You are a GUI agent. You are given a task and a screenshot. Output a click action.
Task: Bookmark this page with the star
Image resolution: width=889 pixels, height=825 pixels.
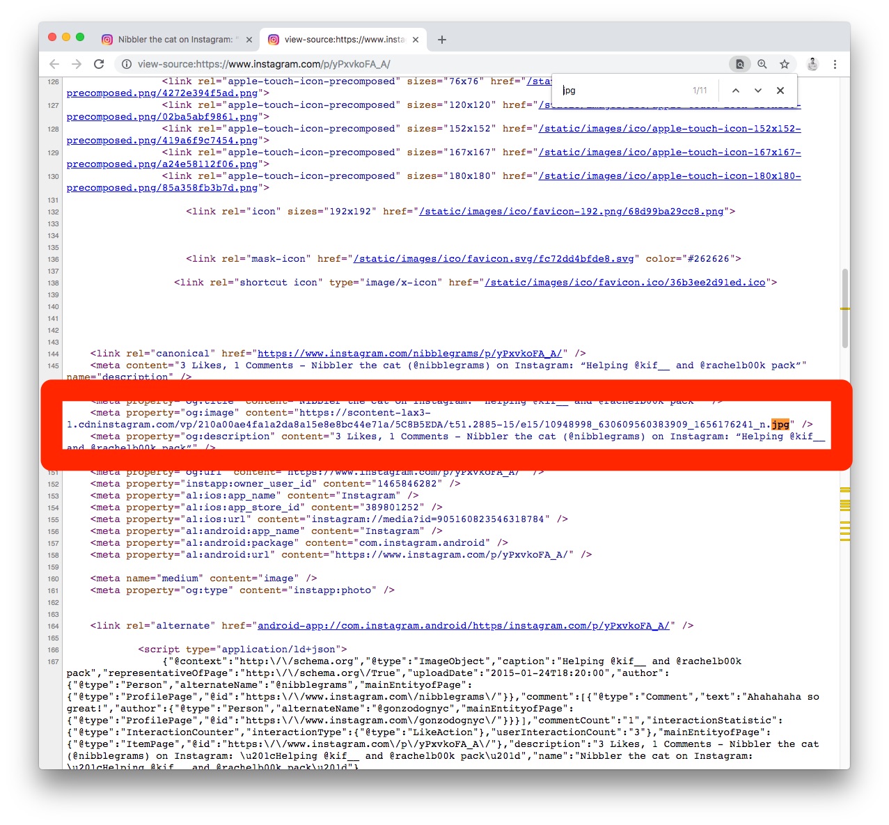point(785,64)
